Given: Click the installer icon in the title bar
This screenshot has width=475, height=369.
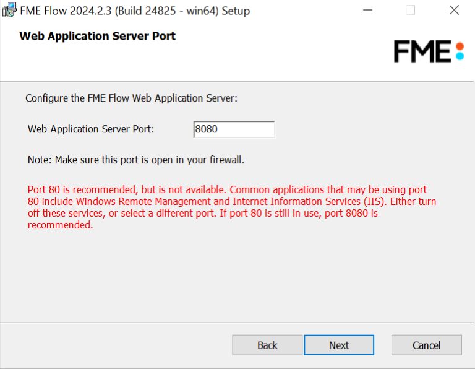Looking at the screenshot, I should [x=9, y=10].
